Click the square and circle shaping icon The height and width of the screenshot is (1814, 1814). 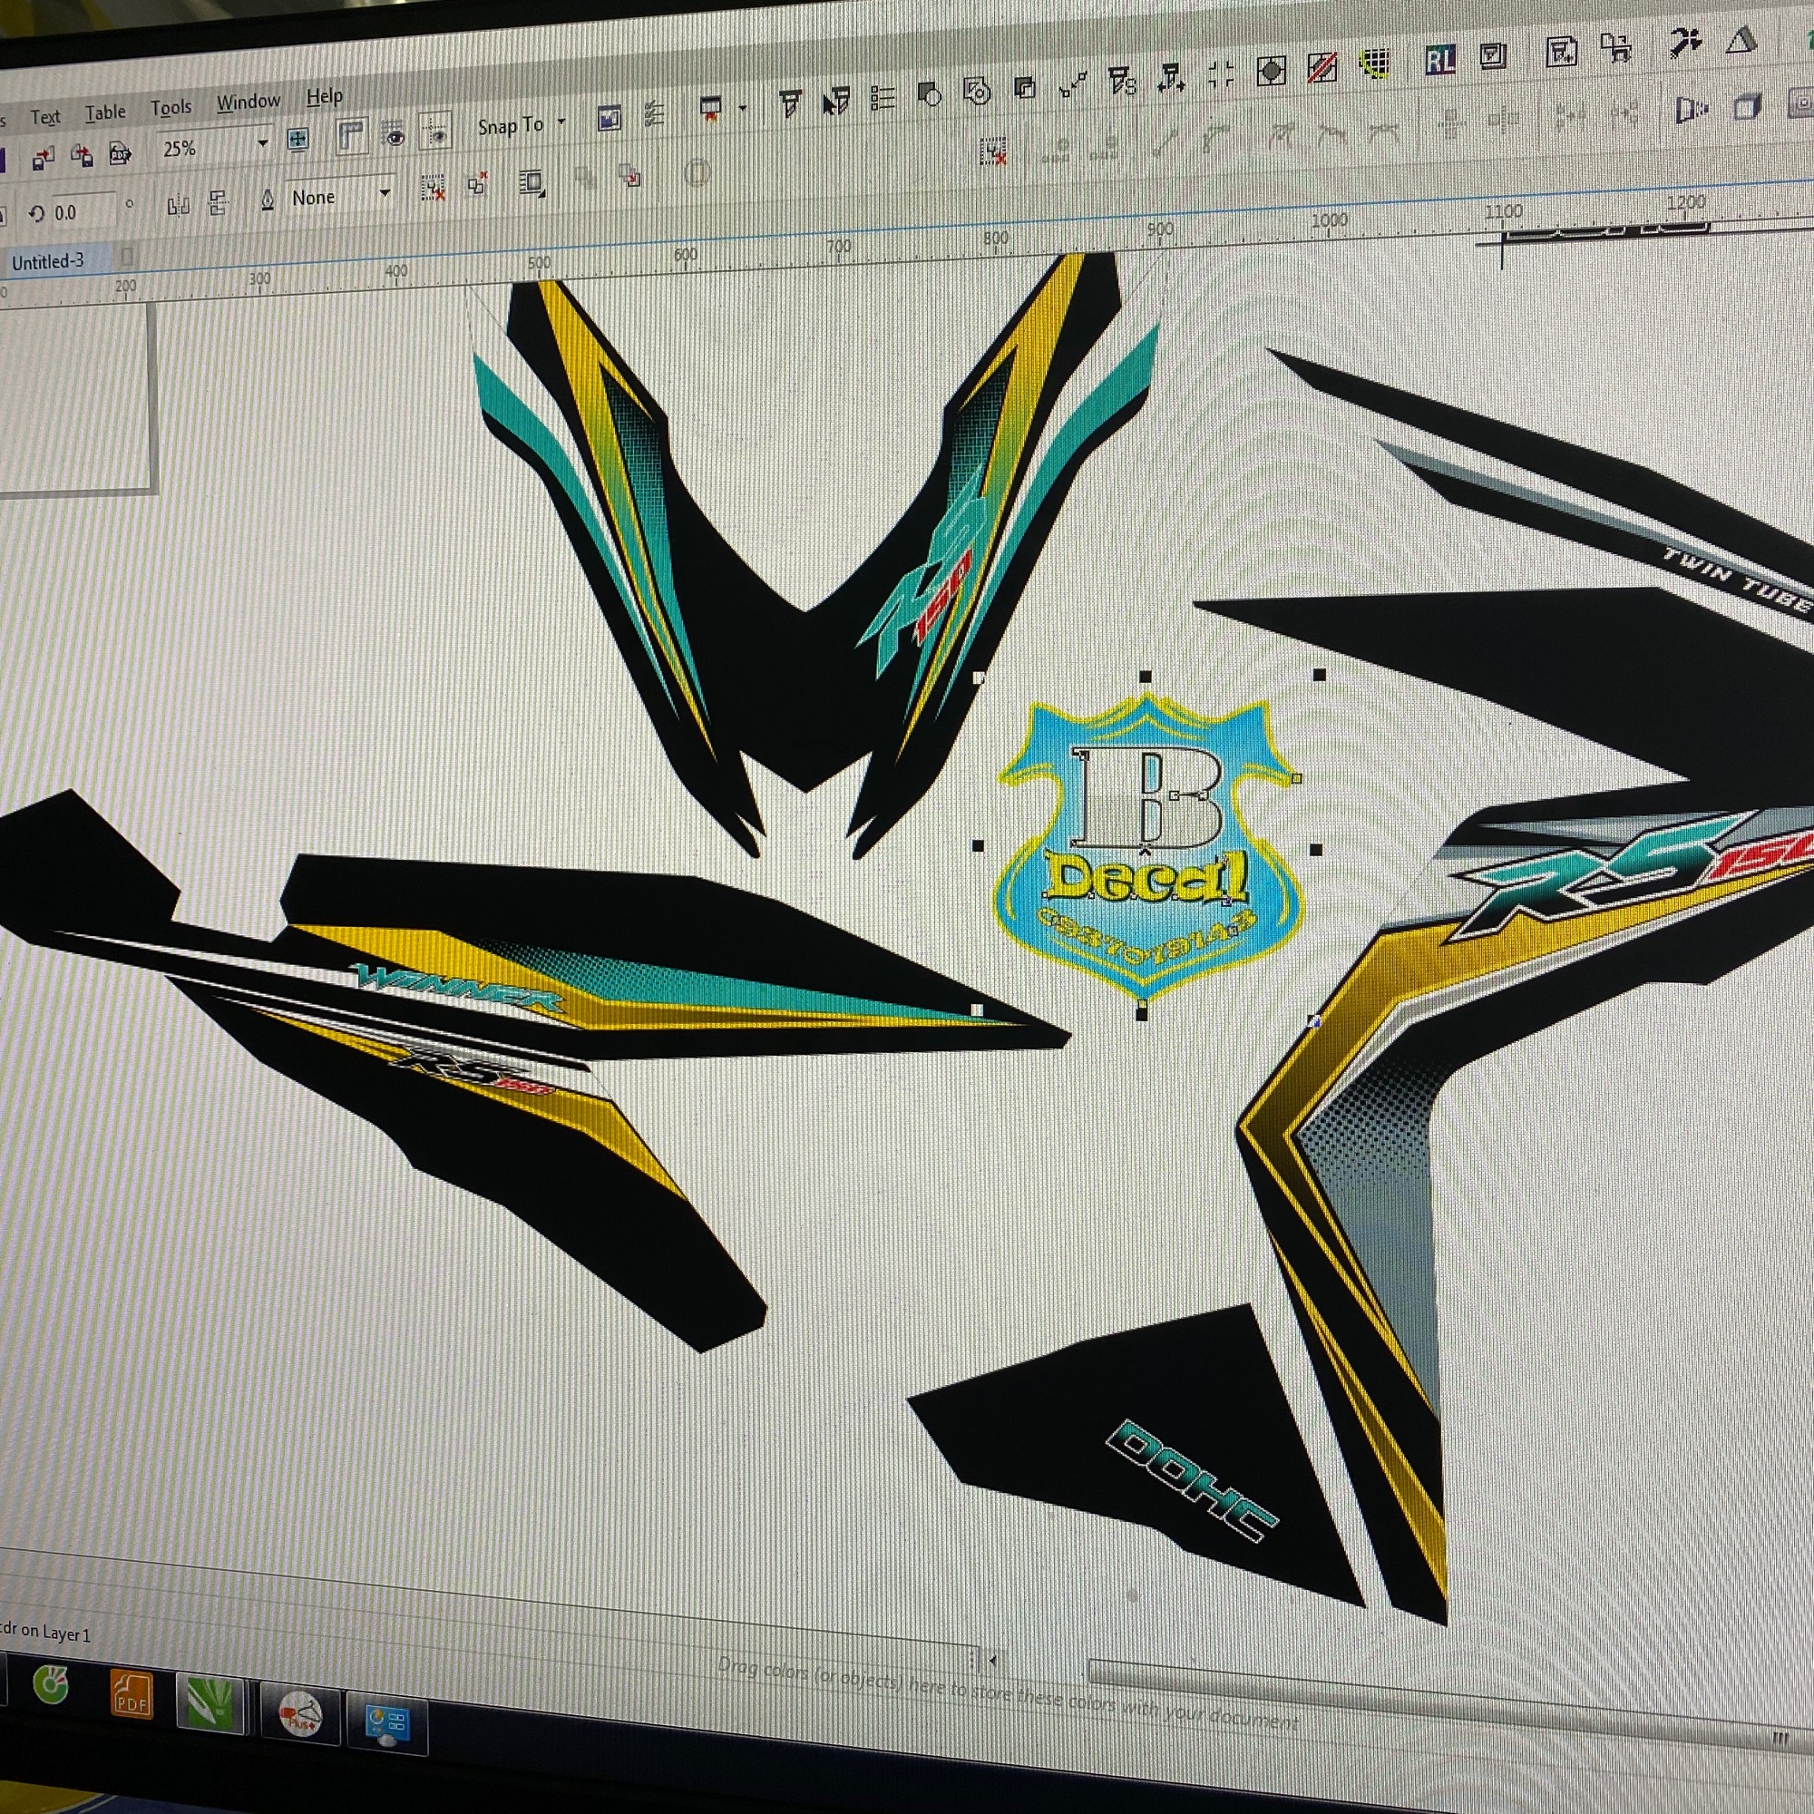(x=929, y=95)
